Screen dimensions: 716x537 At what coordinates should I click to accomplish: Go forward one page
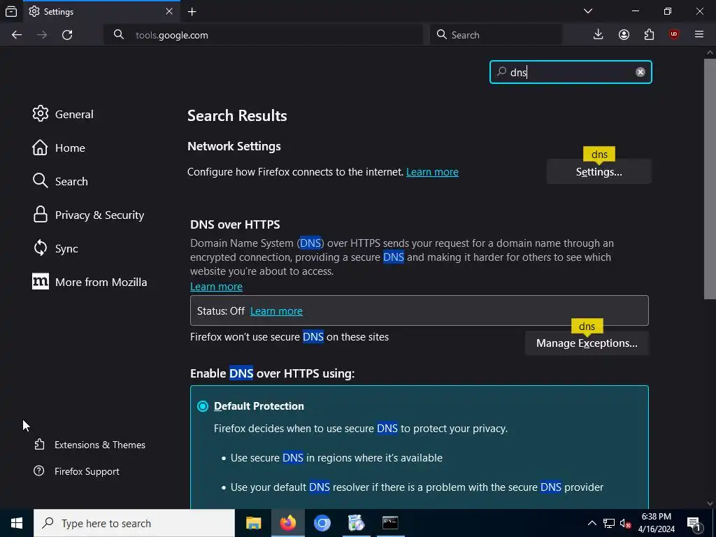pyautogui.click(x=42, y=35)
